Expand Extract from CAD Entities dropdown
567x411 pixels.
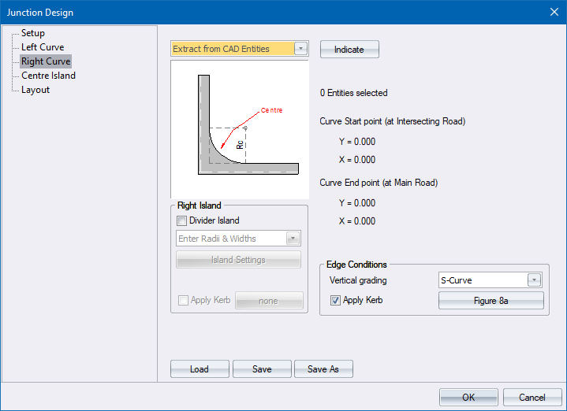(300, 49)
